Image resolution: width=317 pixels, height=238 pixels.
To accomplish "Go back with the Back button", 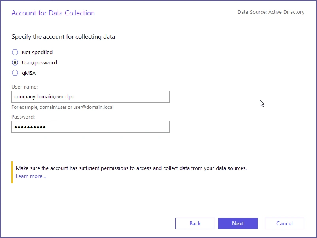I will pos(195,223).
